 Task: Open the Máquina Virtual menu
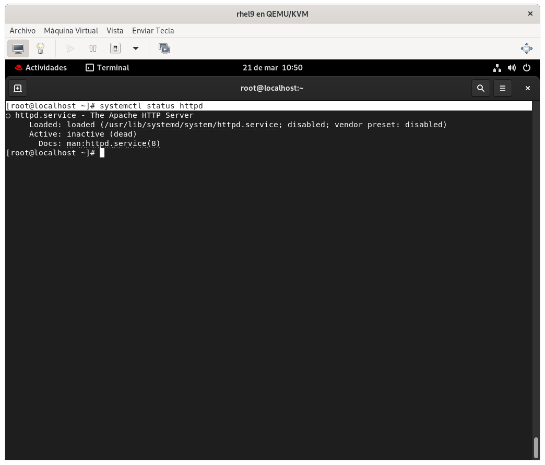coord(71,31)
